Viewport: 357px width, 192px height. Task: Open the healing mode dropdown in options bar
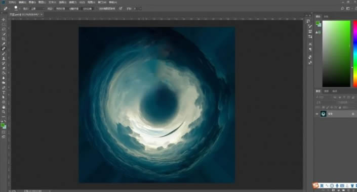click(38, 9)
